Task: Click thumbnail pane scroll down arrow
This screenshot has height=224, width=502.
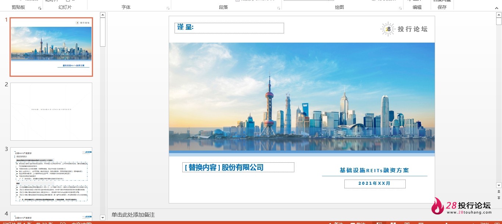Action: tap(103, 218)
